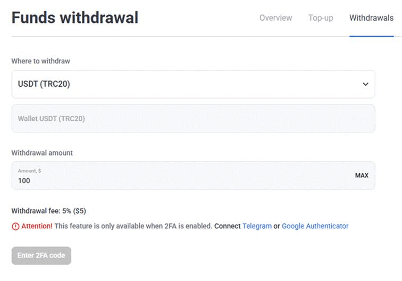402x281 pixels.
Task: Click the red 'Attention!' warning text
Action: point(37,226)
